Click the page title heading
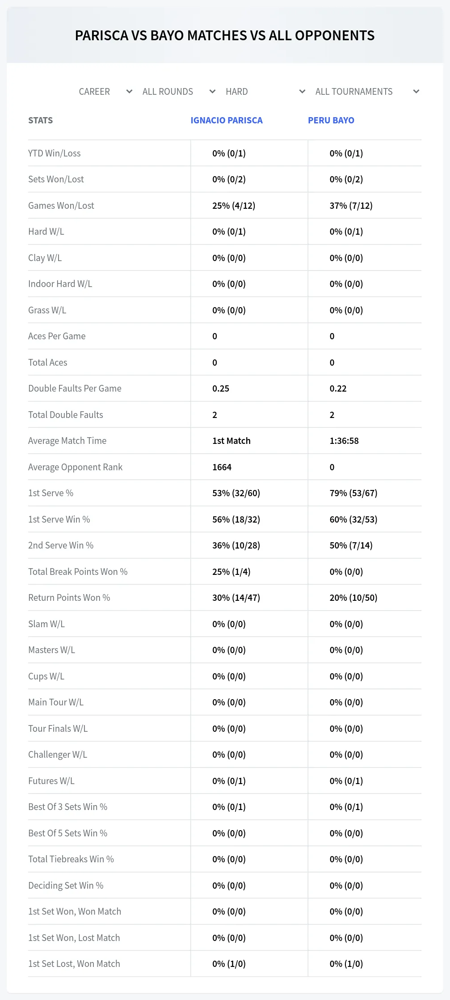The height and width of the screenshot is (1000, 450). 225,35
